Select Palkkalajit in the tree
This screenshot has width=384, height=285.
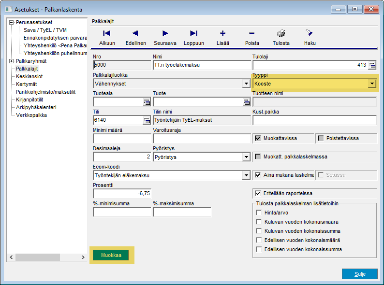(27, 69)
